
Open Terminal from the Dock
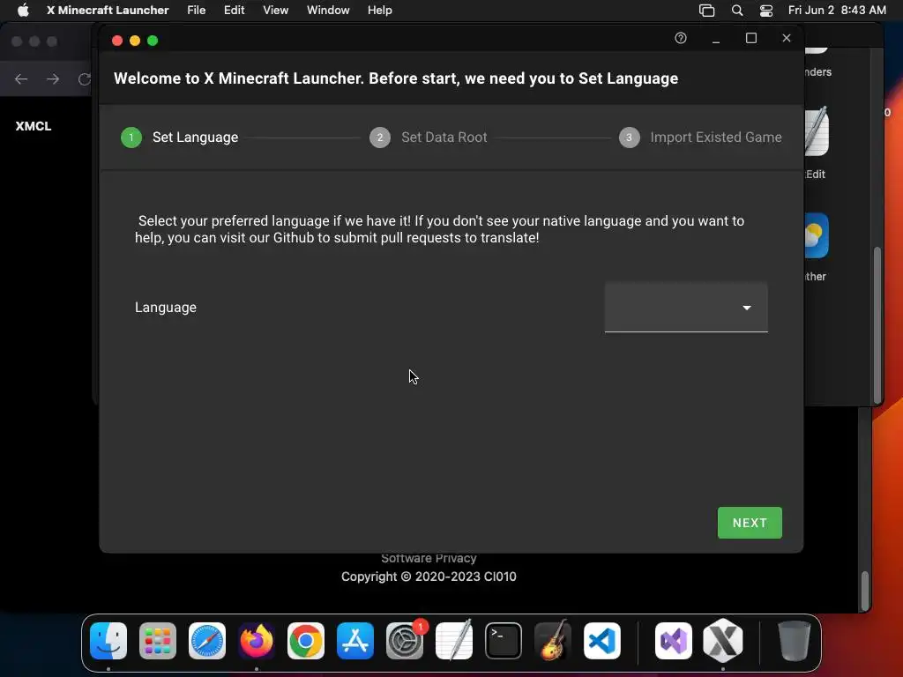[504, 641]
